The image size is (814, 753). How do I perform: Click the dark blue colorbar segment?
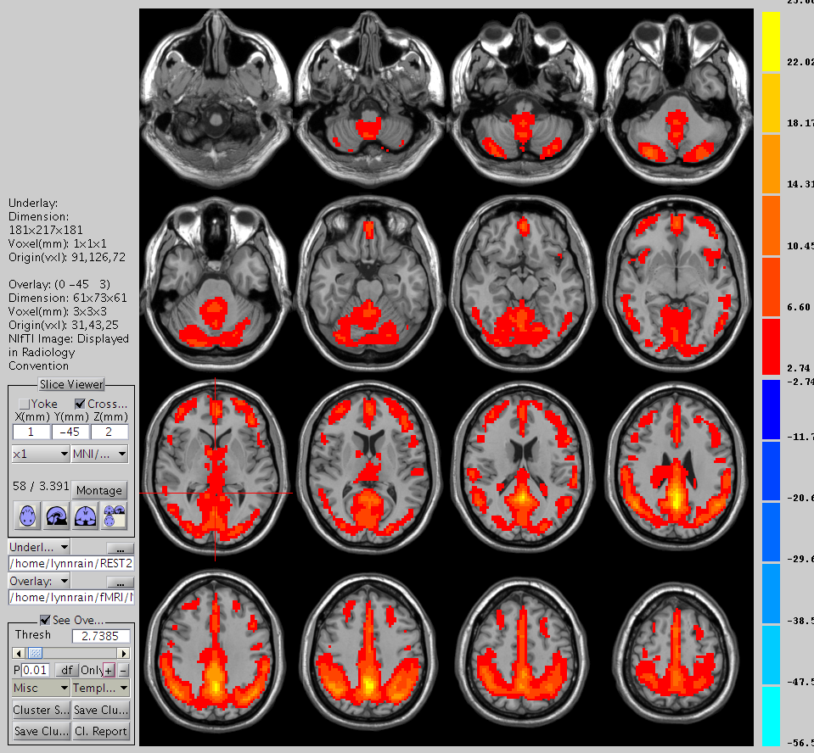[x=771, y=410]
